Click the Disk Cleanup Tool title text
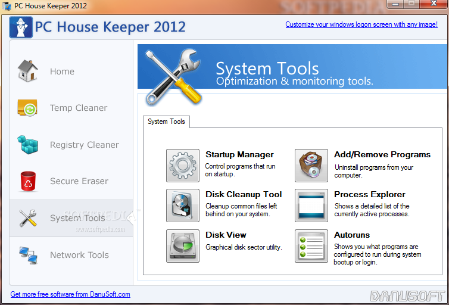The image size is (449, 305). coord(244,194)
